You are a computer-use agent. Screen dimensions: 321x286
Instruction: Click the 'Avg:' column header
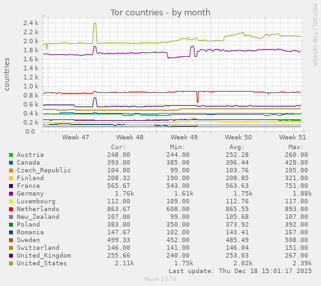pyautogui.click(x=237, y=147)
